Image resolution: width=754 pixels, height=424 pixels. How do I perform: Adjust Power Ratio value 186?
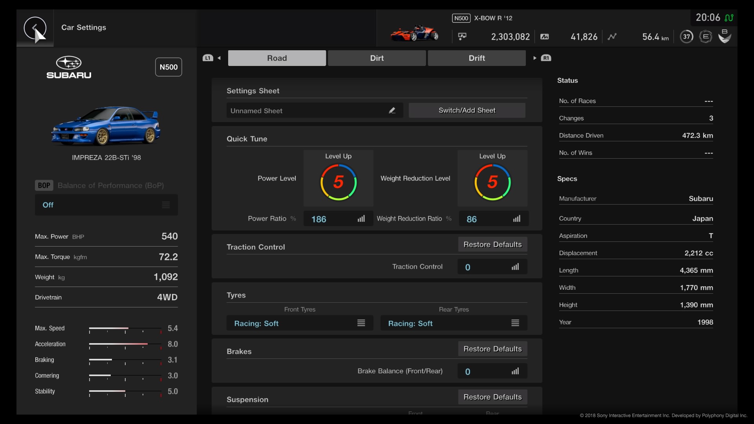pos(339,219)
